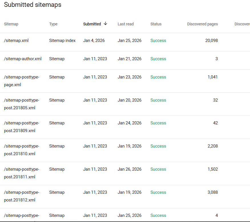Click the Success status for /sitemap.xml

[x=158, y=41]
